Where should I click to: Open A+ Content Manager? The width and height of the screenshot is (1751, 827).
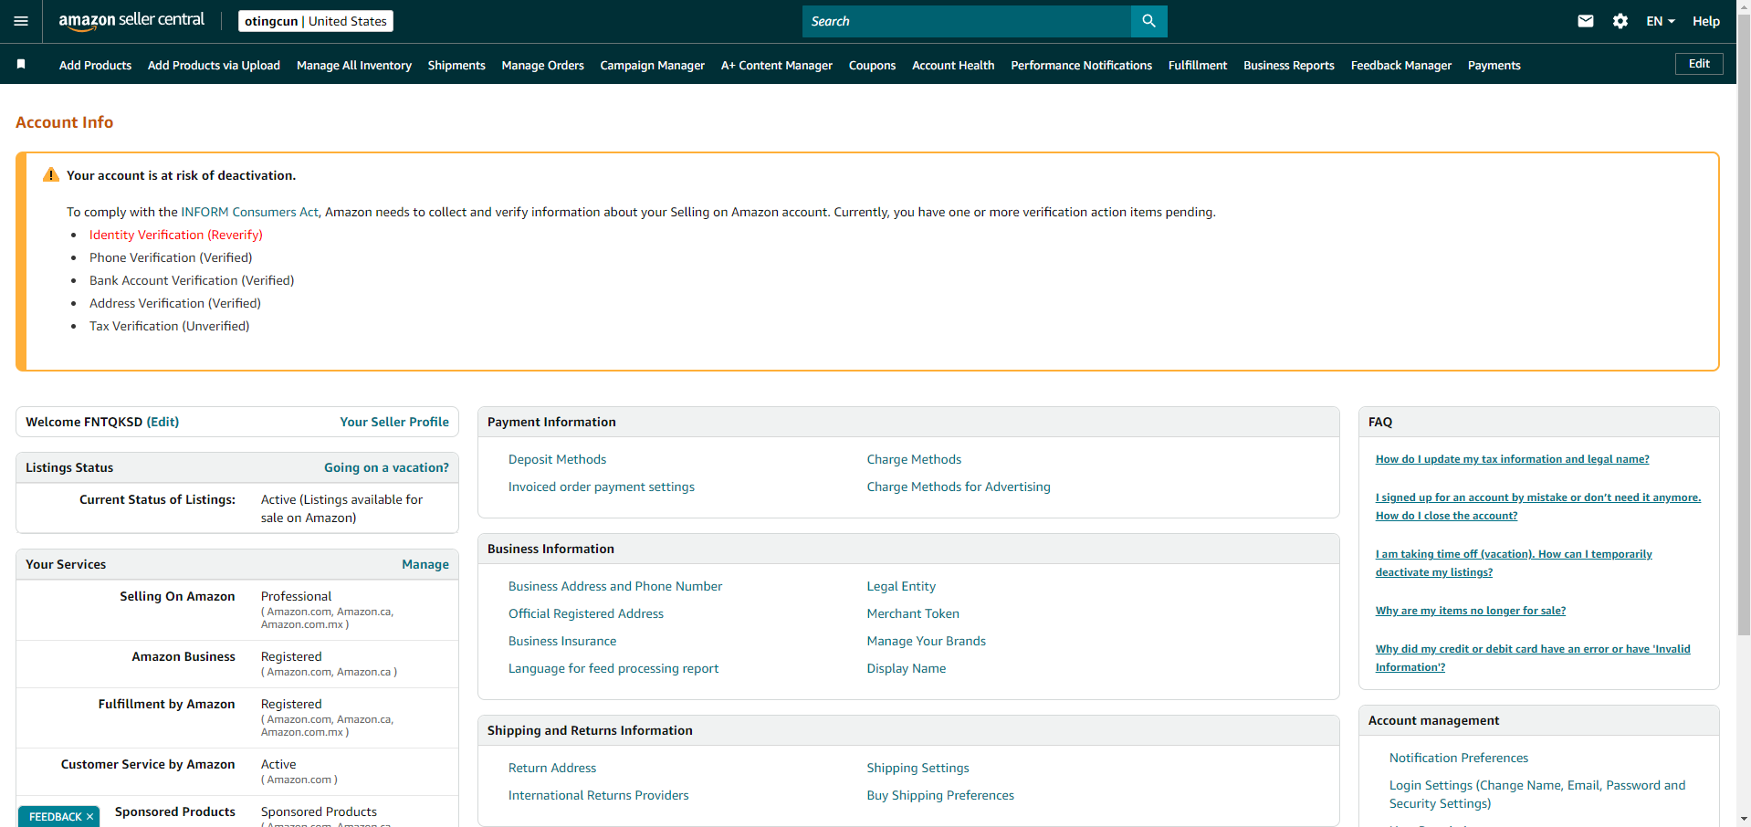click(776, 65)
